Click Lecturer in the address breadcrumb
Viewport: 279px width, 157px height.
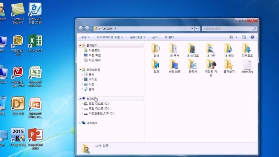tap(108, 29)
